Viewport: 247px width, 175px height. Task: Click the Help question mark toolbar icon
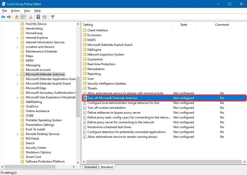click(x=38, y=17)
